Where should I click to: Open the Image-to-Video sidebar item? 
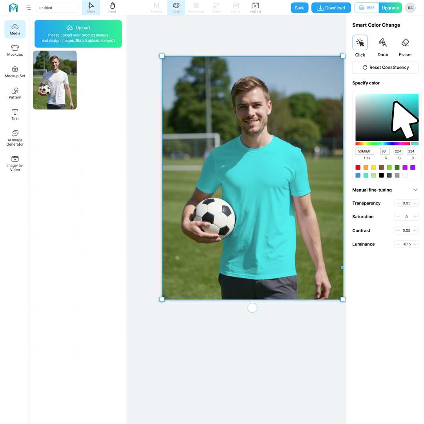pyautogui.click(x=15, y=164)
